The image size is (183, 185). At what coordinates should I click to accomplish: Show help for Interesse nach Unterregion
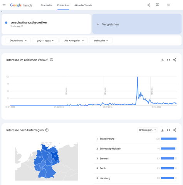[47, 130]
